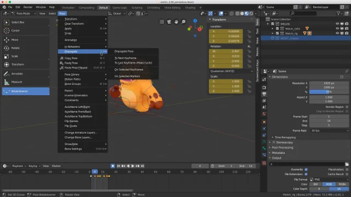Play animation forward
This screenshot has width=351, height=197.
coord(133,166)
